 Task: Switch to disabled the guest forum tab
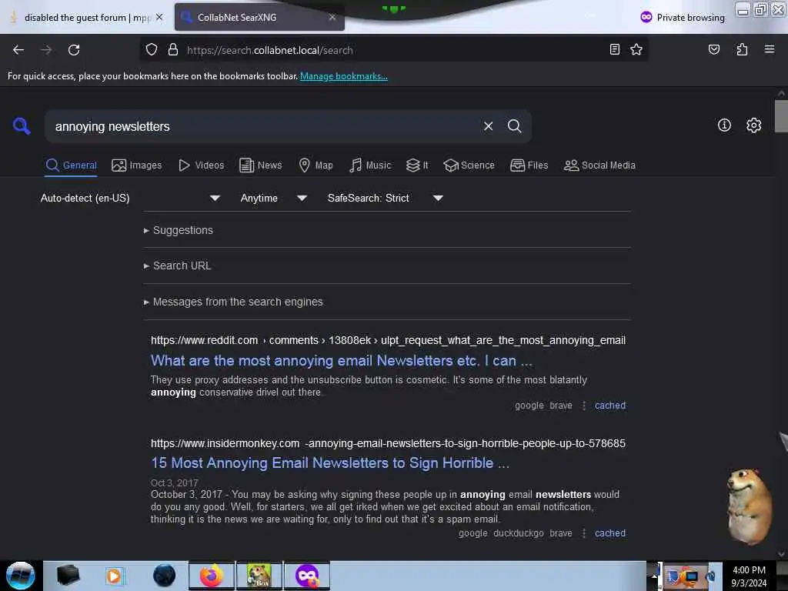86,17
